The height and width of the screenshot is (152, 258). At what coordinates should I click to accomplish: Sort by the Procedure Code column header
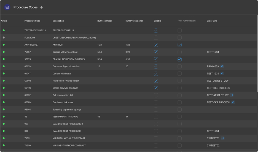click(32, 21)
